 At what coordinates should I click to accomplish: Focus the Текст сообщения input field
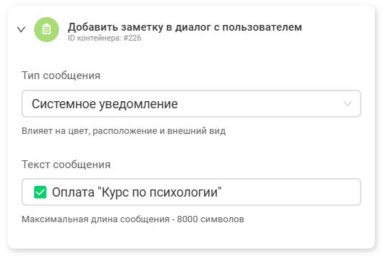point(191,192)
